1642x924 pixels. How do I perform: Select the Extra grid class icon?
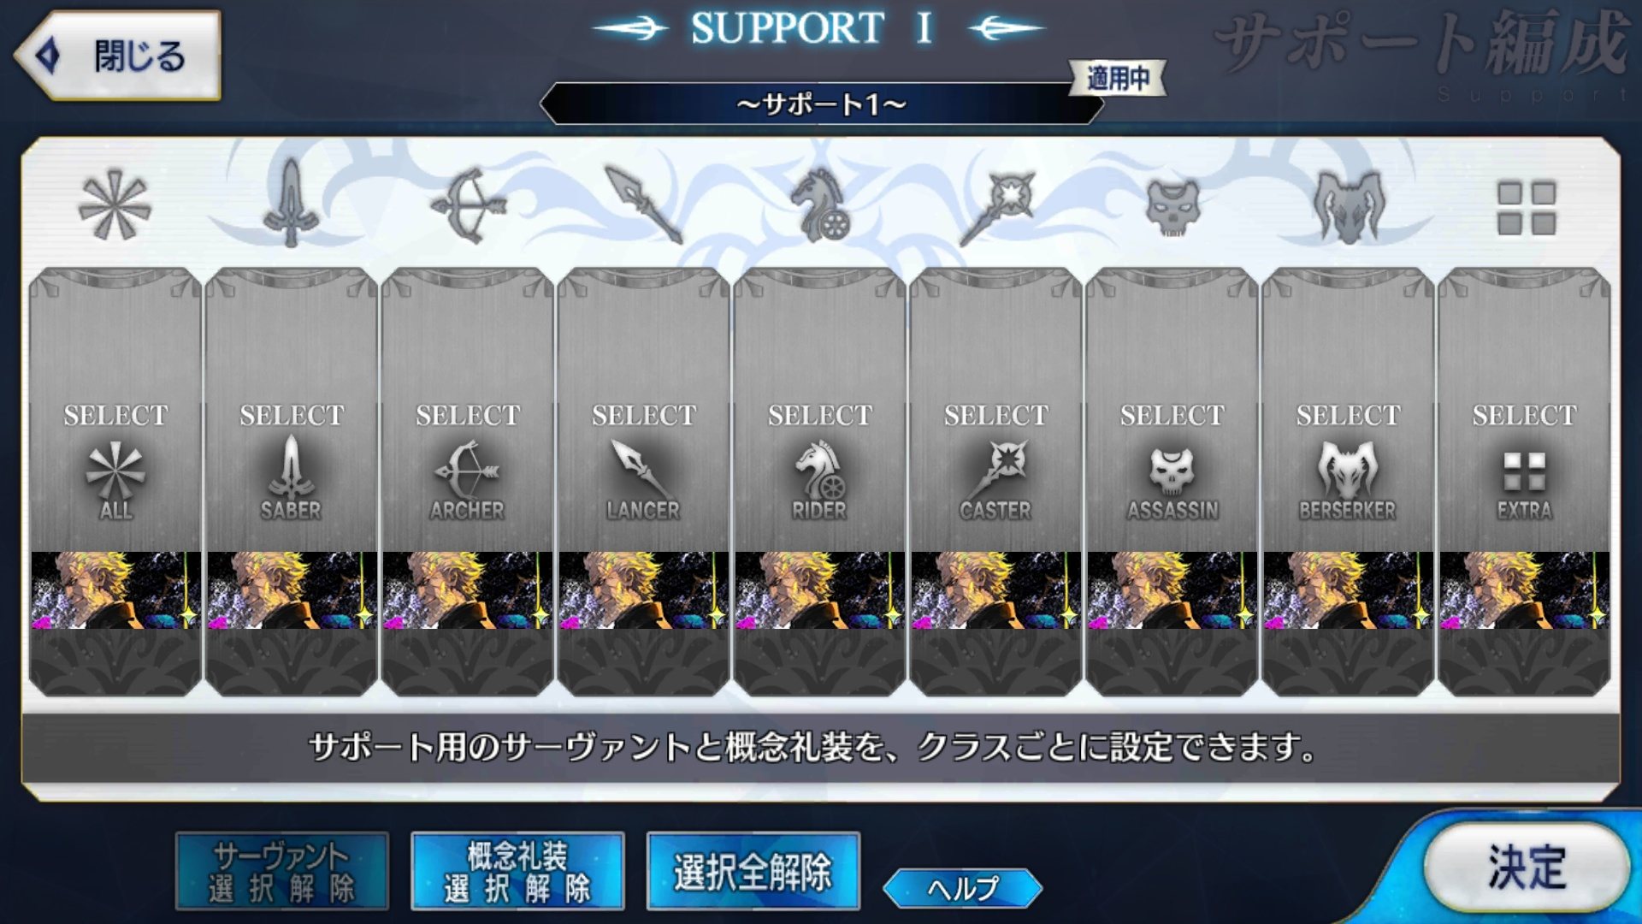pos(1526,207)
